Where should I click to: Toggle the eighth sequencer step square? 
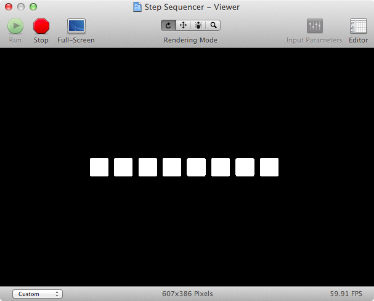click(269, 167)
